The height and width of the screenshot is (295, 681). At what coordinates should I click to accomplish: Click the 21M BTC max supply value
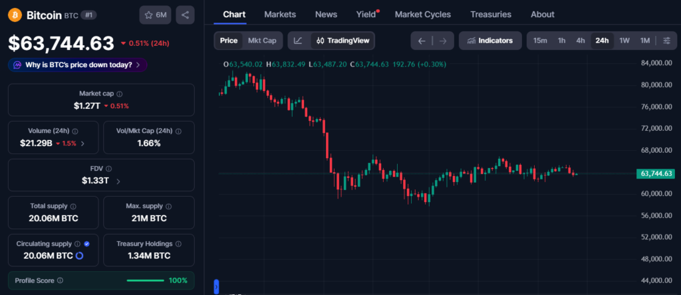coord(149,218)
